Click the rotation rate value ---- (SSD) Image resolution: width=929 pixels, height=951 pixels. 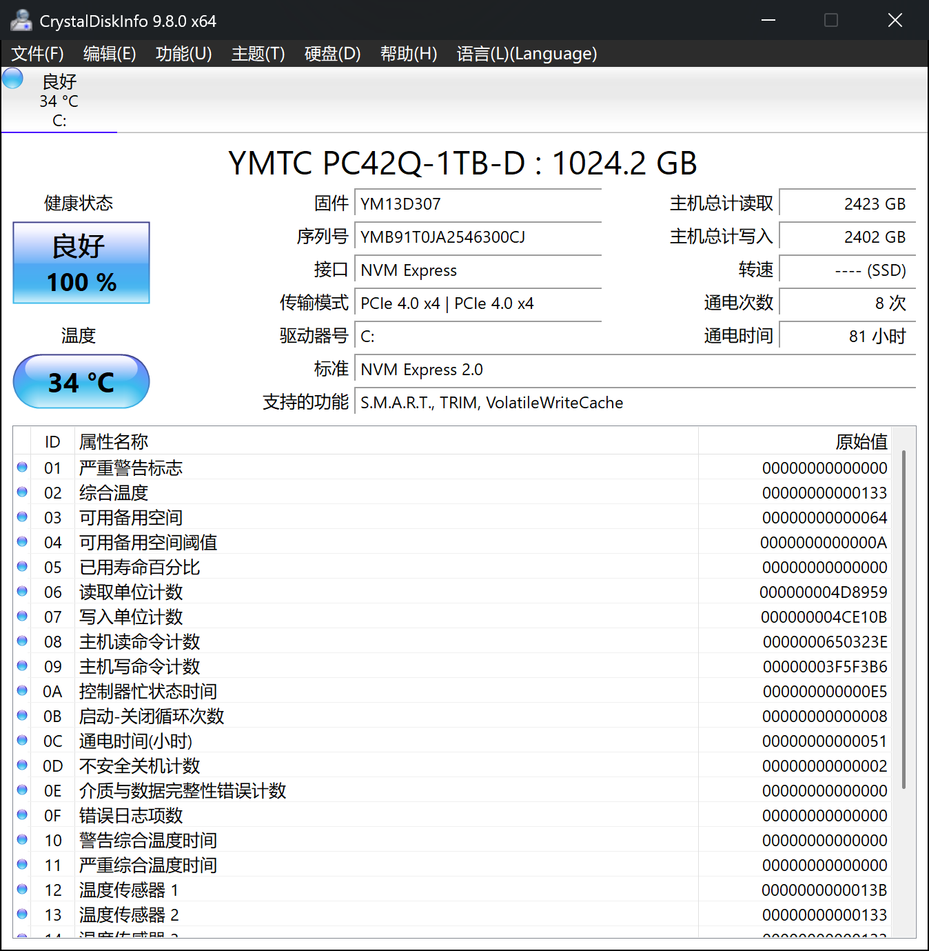pyautogui.click(x=847, y=270)
